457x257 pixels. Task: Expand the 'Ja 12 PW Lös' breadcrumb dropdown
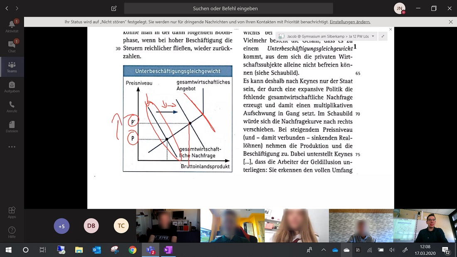coord(373,36)
